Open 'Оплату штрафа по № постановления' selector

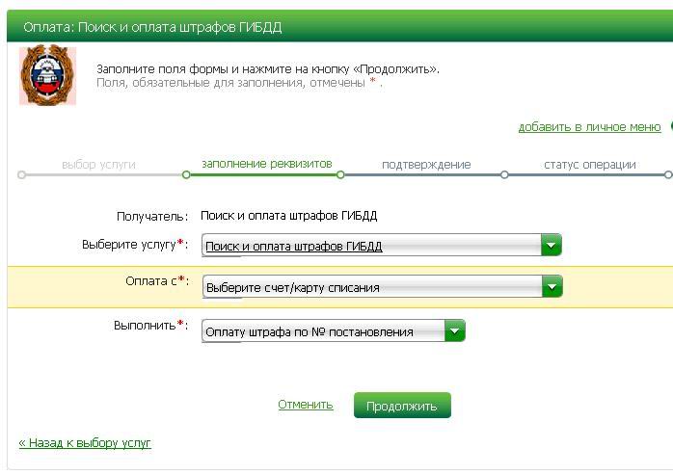click(323, 331)
